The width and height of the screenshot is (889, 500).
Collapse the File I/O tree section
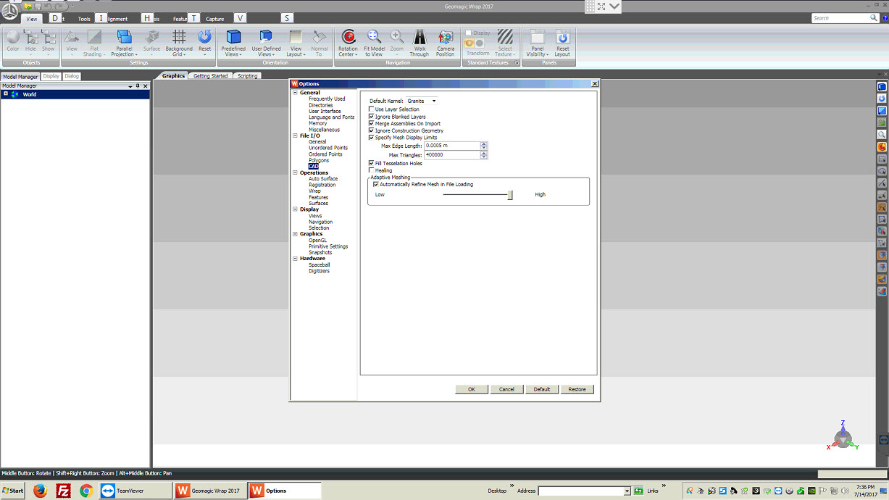[x=295, y=136]
